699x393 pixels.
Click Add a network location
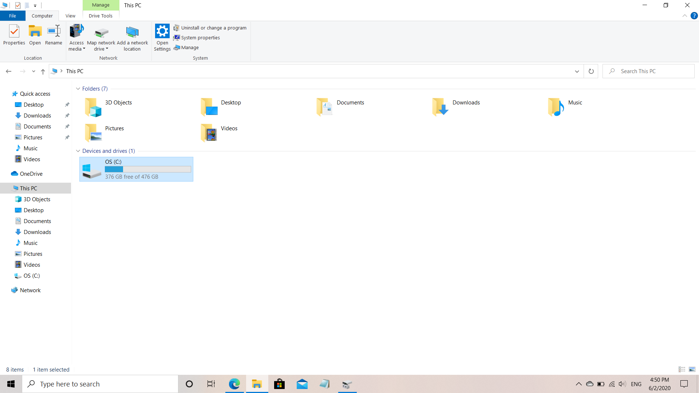tap(132, 38)
